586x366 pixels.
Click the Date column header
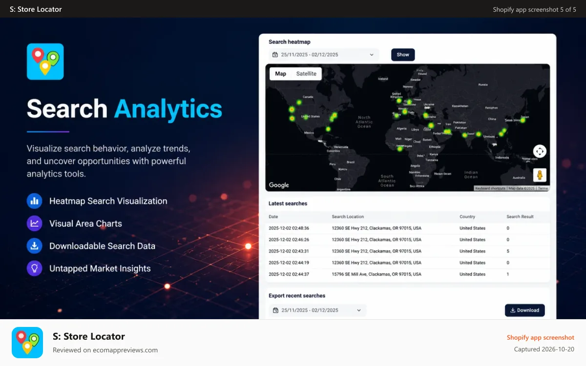point(273,217)
